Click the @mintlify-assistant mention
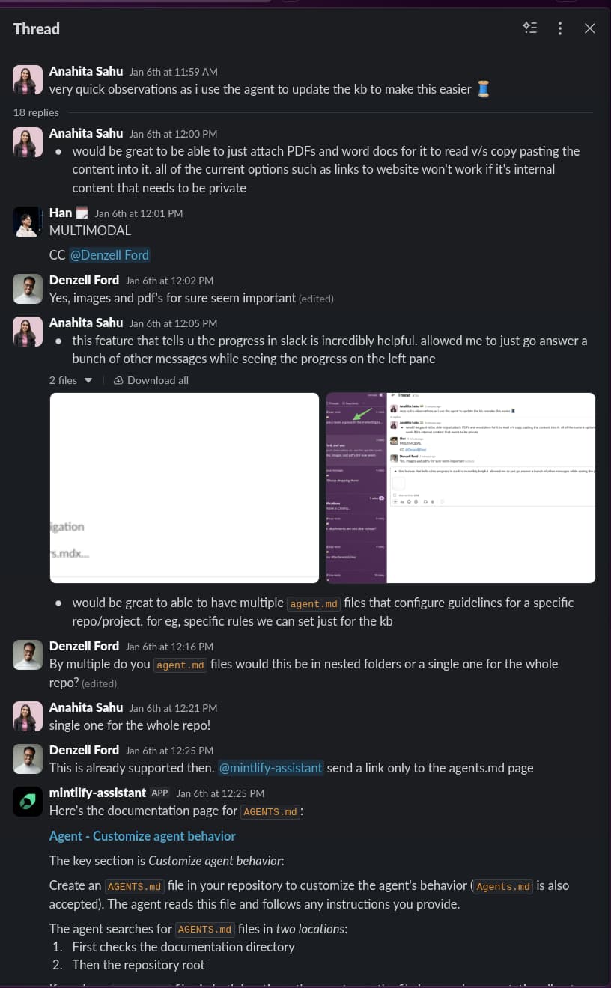611x988 pixels. click(271, 768)
